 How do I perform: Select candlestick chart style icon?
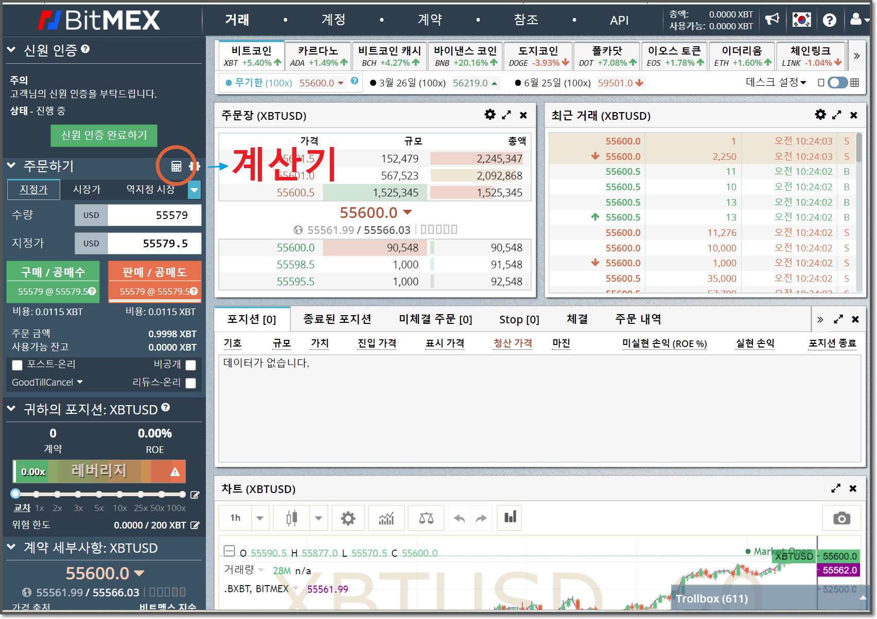tap(292, 518)
